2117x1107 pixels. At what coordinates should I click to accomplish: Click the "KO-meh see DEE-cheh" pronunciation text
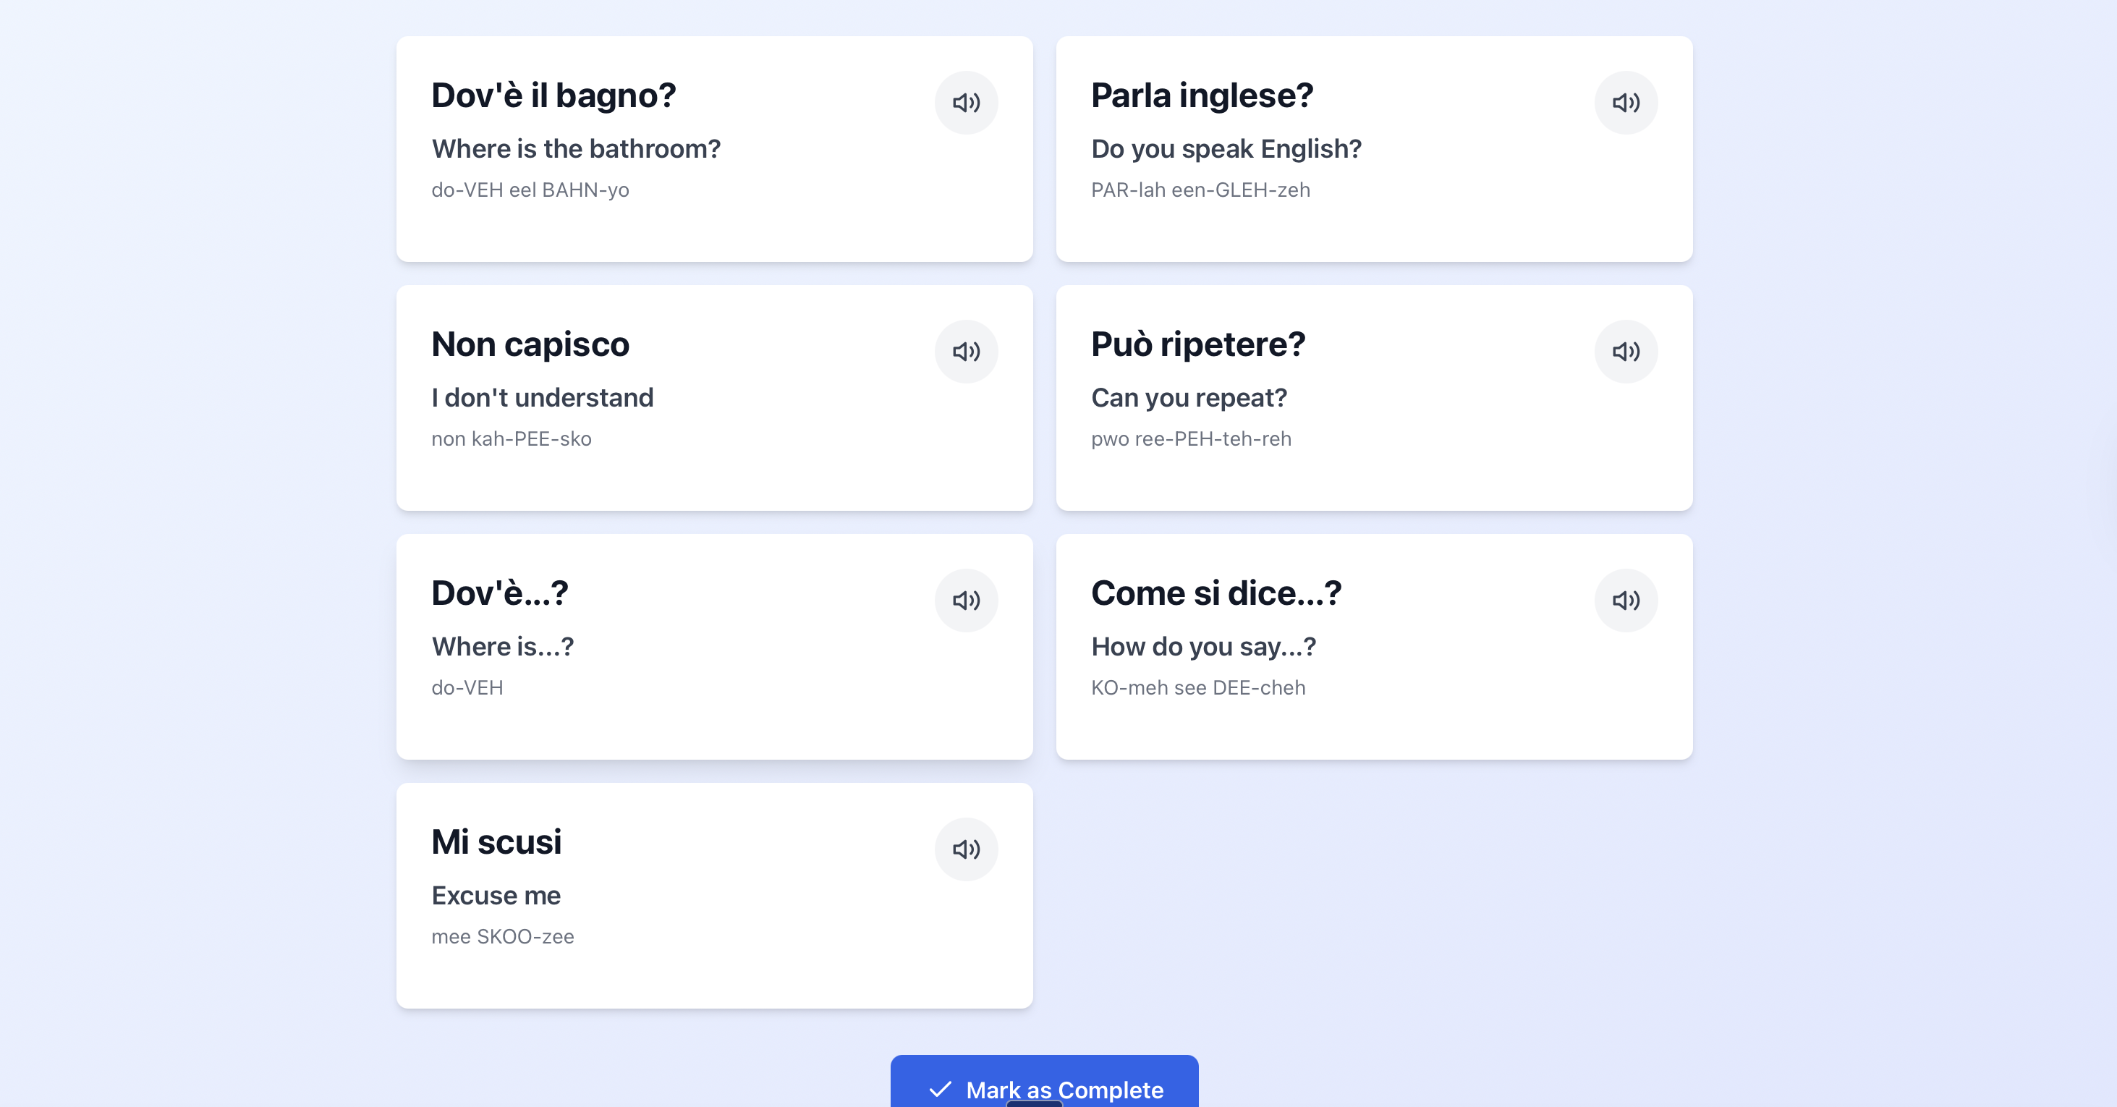coord(1198,688)
